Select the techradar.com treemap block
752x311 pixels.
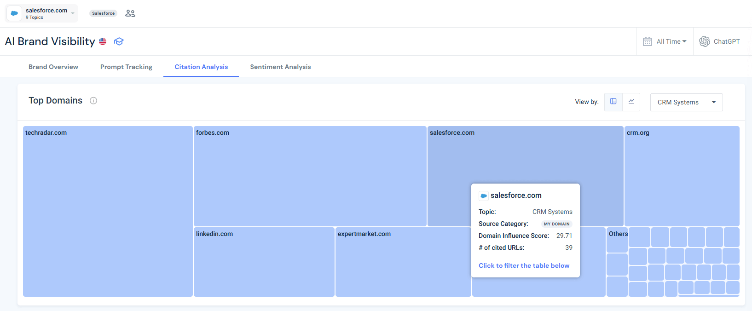pos(108,212)
